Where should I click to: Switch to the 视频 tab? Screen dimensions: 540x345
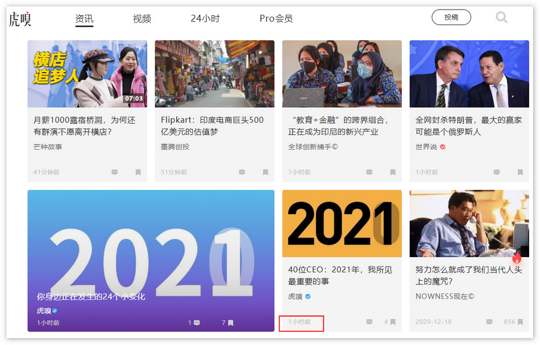click(x=142, y=18)
